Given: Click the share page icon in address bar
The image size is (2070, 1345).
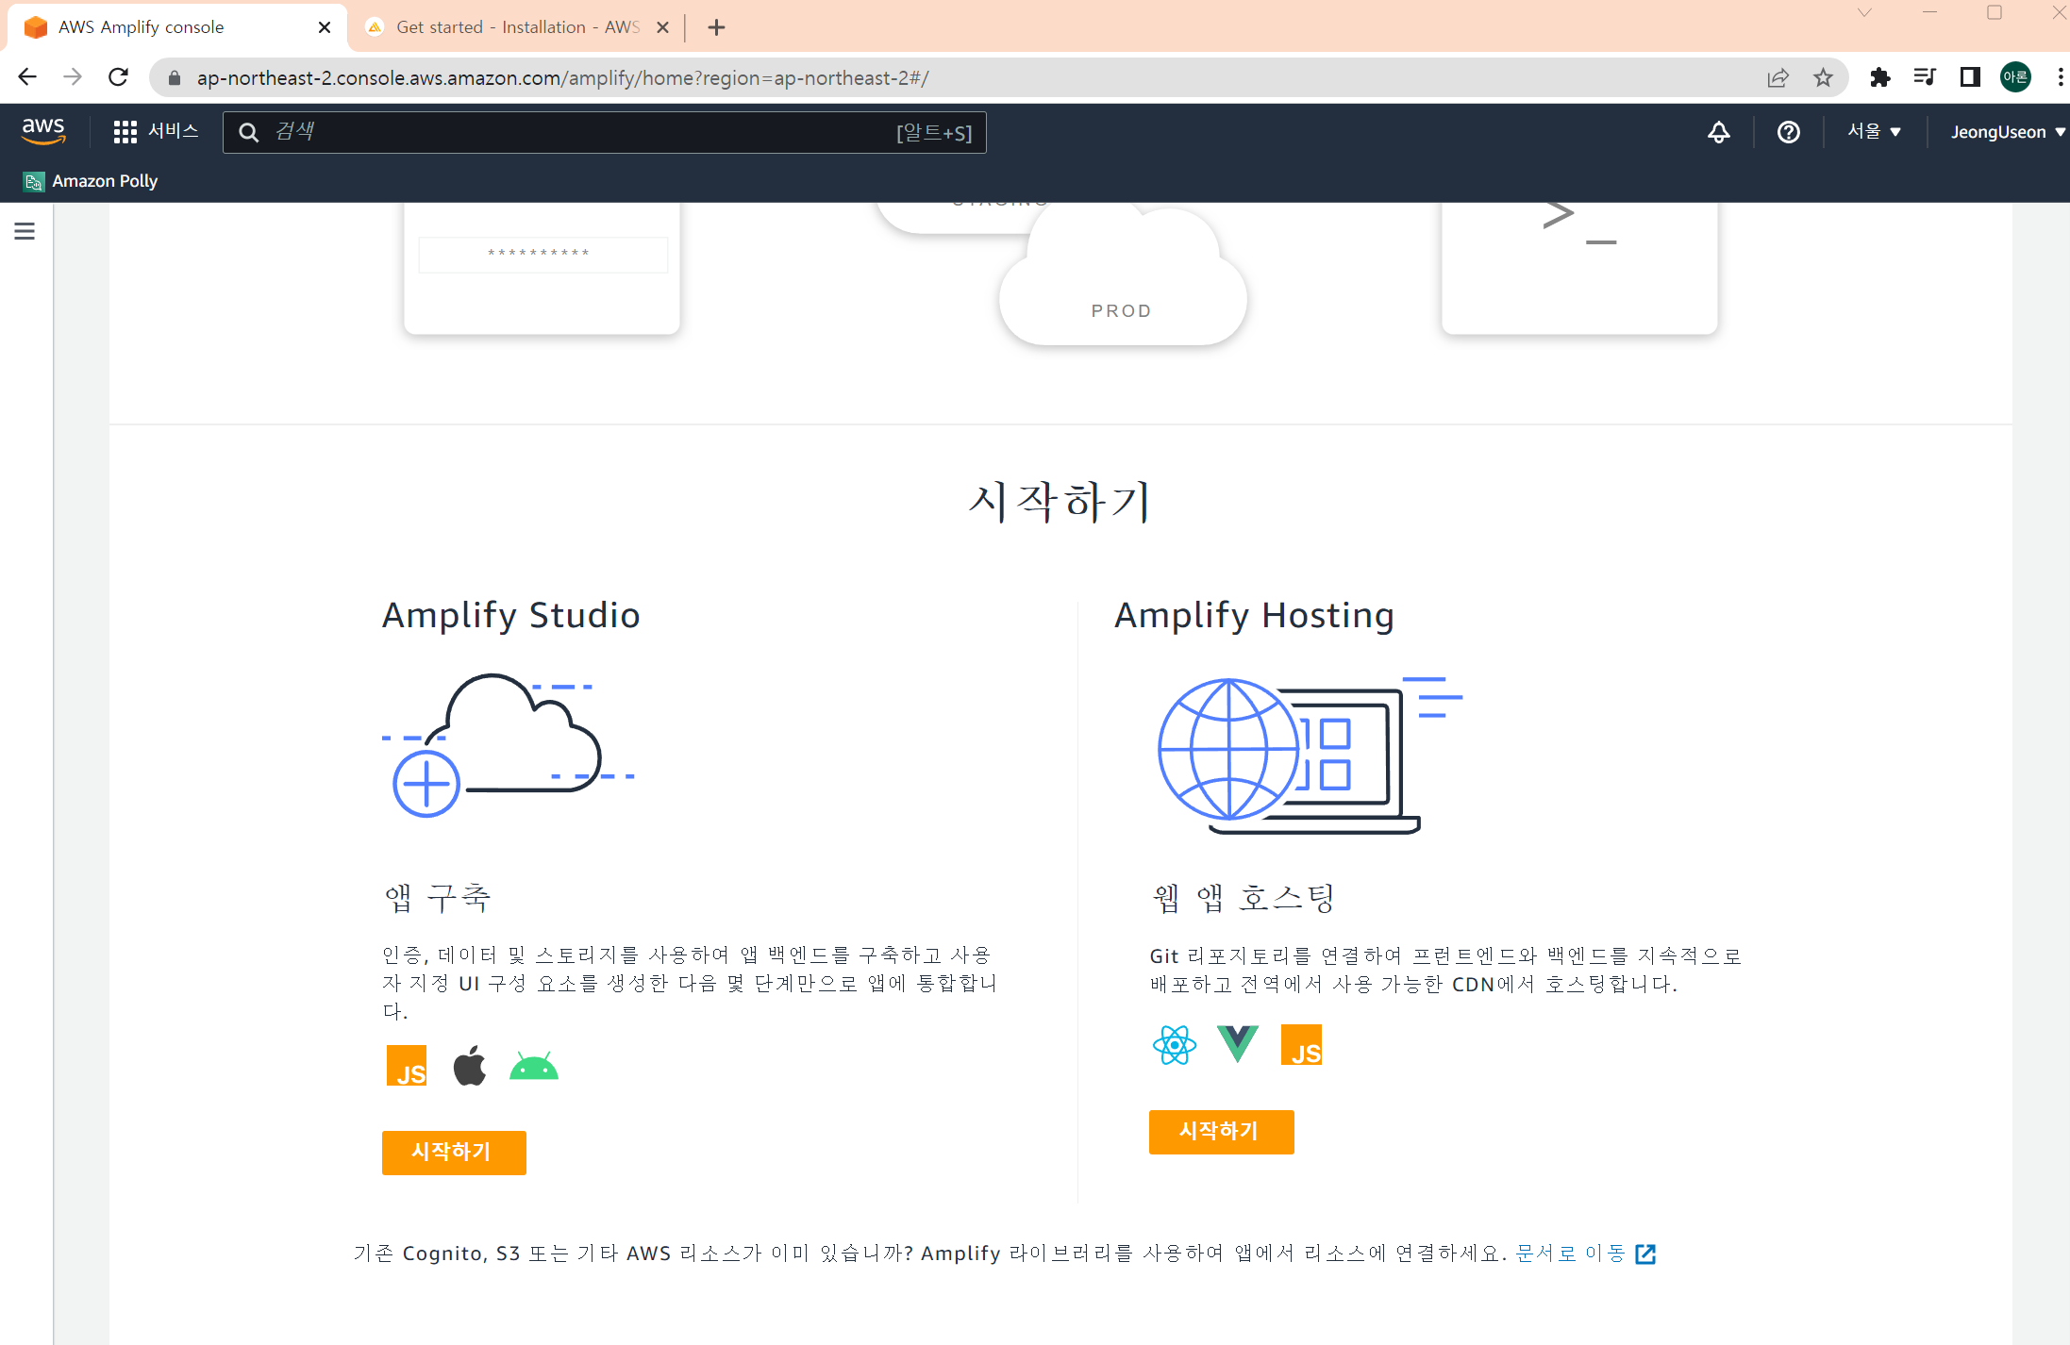Looking at the screenshot, I should pyautogui.click(x=1778, y=77).
